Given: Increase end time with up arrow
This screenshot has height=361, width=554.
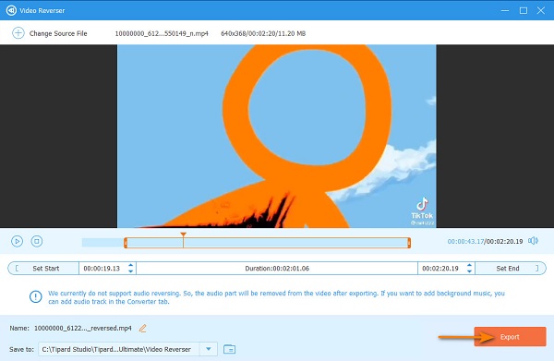Looking at the screenshot, I should [x=469, y=265].
